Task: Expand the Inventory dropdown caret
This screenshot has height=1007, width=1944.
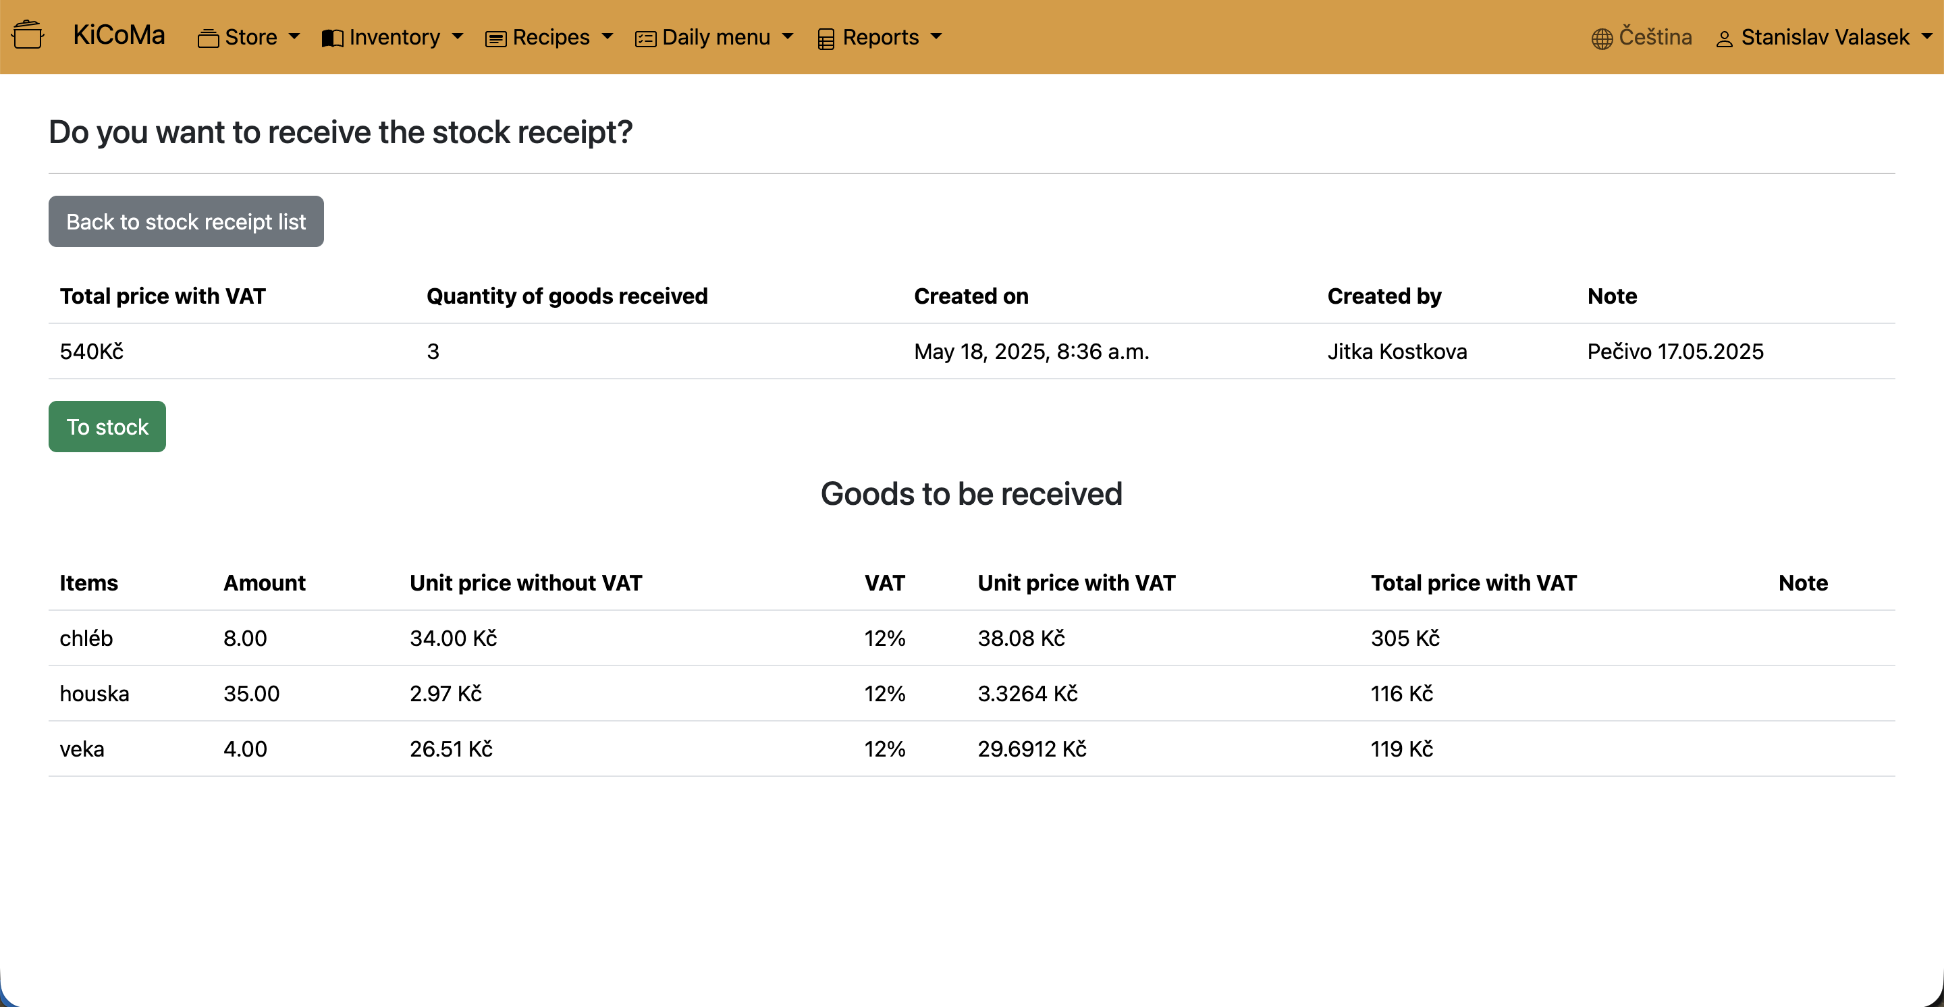Action: pyautogui.click(x=458, y=36)
